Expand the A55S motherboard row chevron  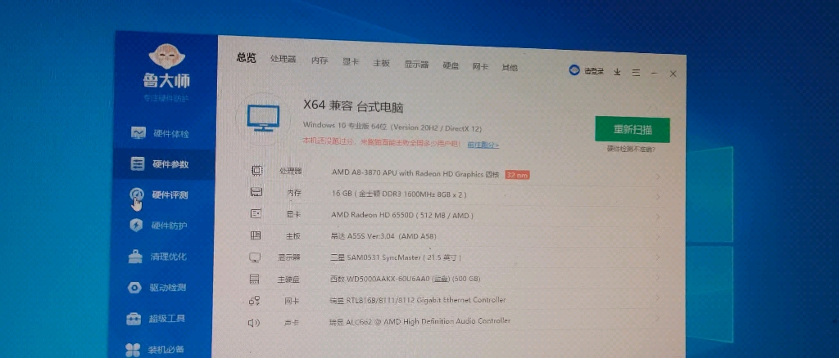658,237
